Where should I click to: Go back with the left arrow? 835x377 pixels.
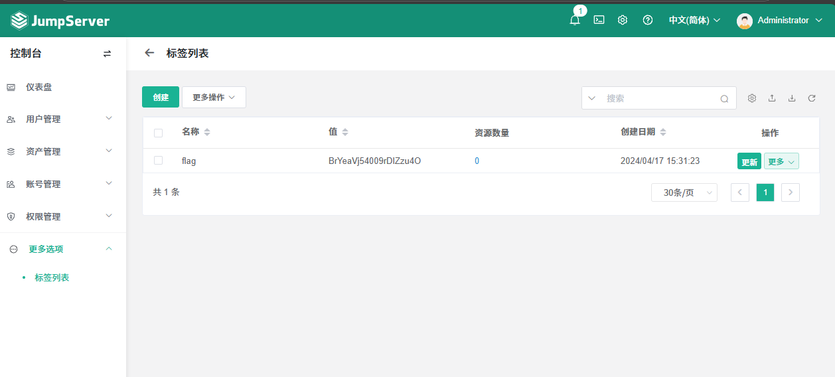150,53
